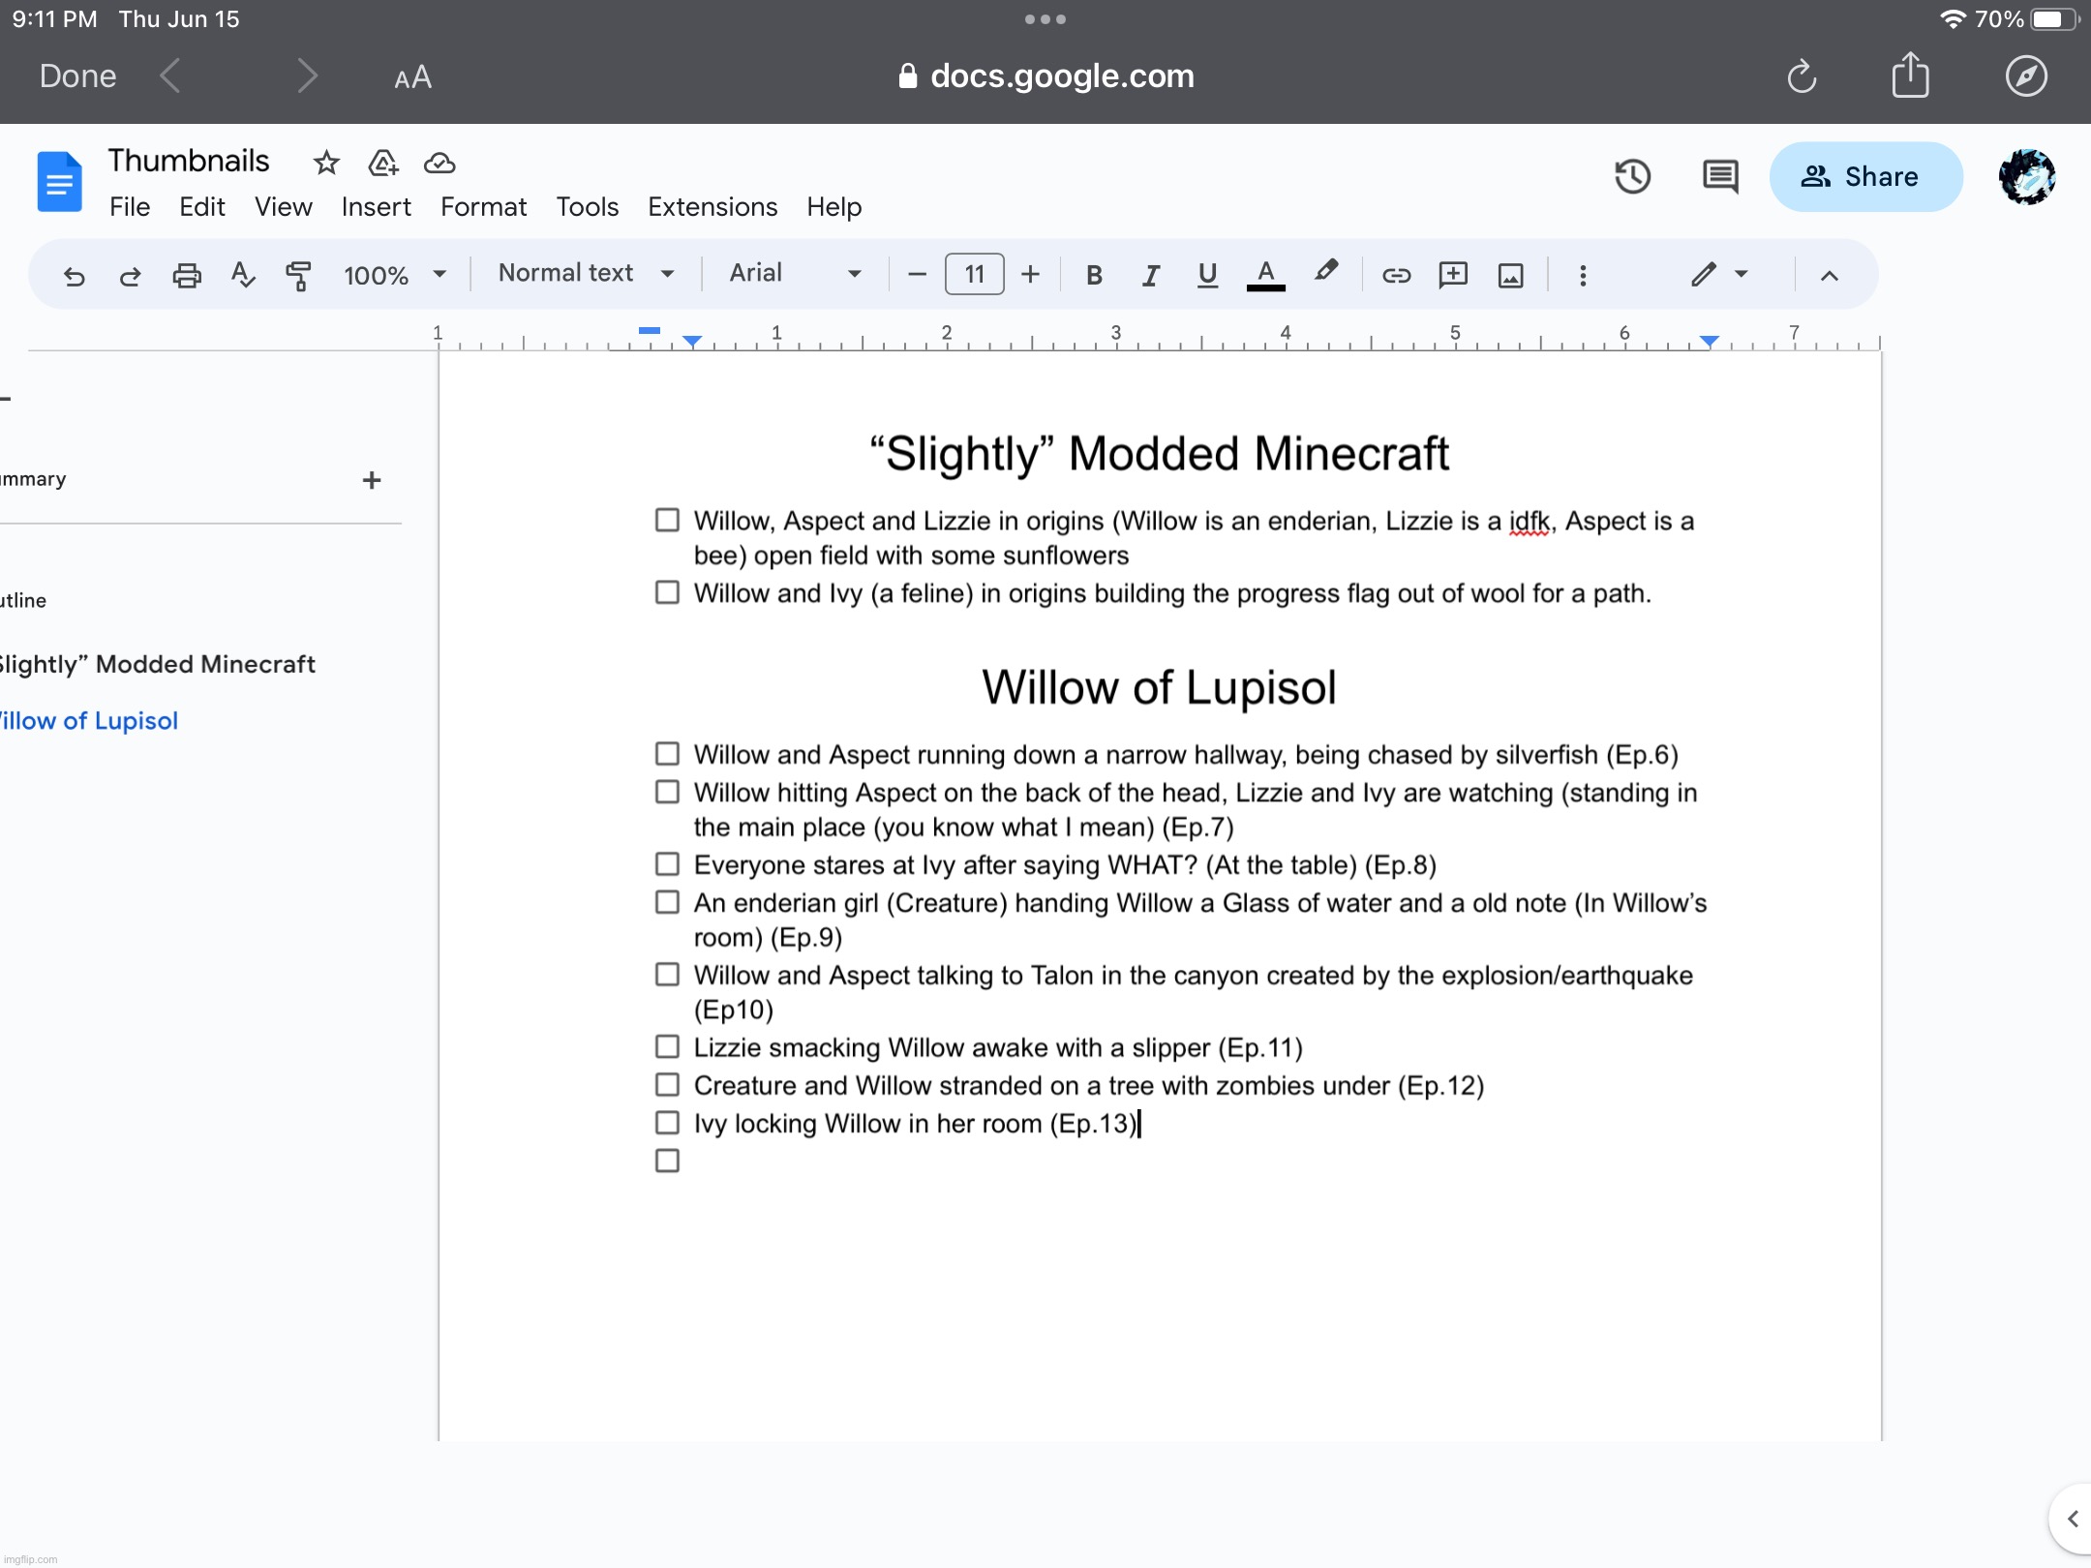The width and height of the screenshot is (2091, 1568).
Task: Toggle bold formatting
Action: (x=1094, y=276)
